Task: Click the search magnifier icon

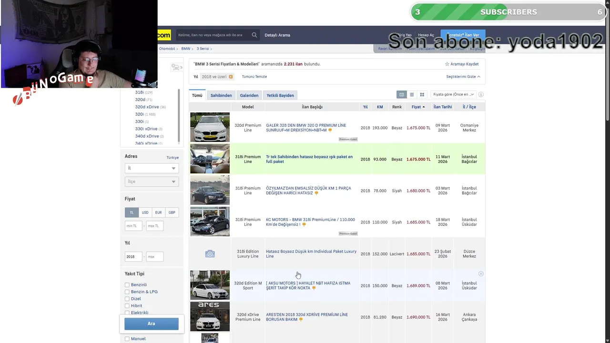Action: tap(254, 35)
